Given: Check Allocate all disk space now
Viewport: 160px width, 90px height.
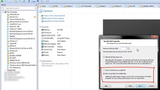Looking at the screenshot, I should click(104, 57).
